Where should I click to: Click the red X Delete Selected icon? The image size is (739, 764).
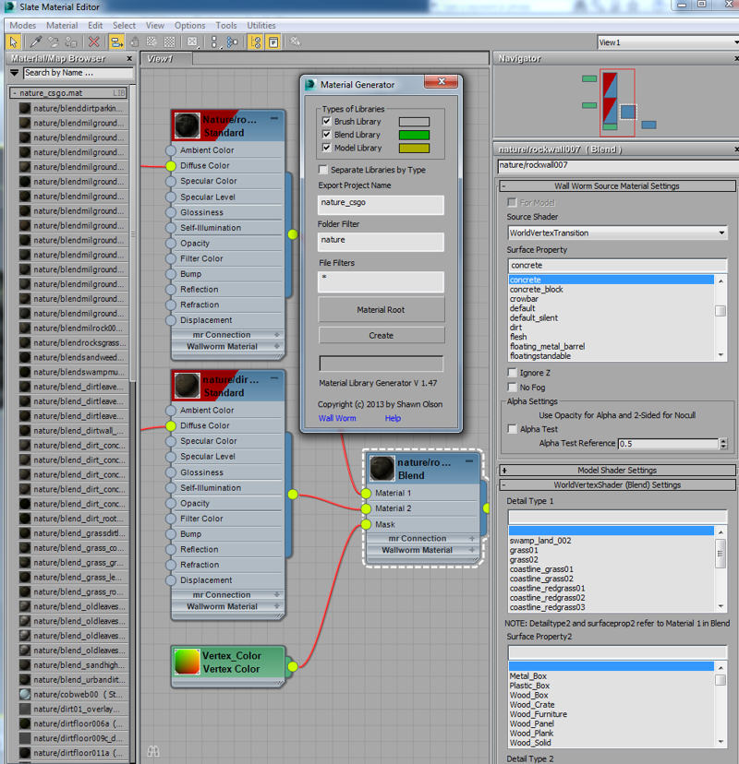point(93,42)
